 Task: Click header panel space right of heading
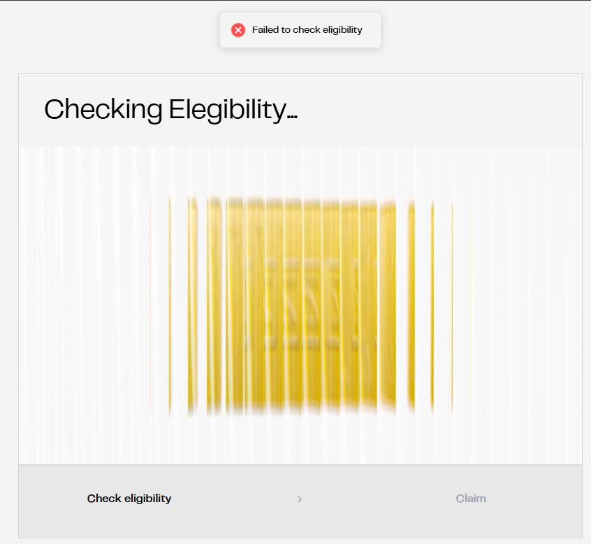point(440,110)
